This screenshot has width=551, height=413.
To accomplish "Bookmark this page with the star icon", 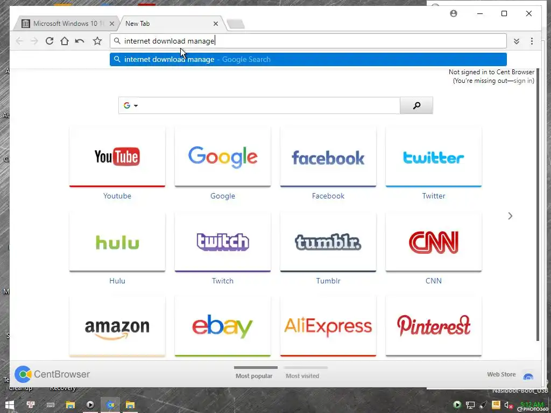I will [97, 41].
